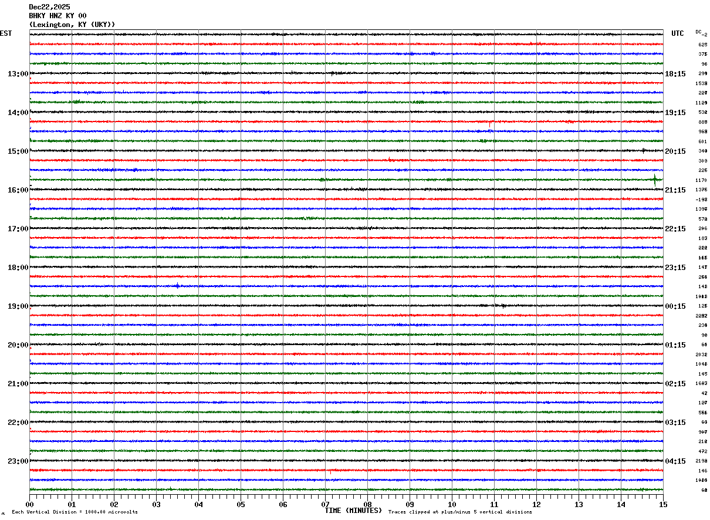Click minute tick label "02" on axis
Screen dimensions: 710x520
114,504
